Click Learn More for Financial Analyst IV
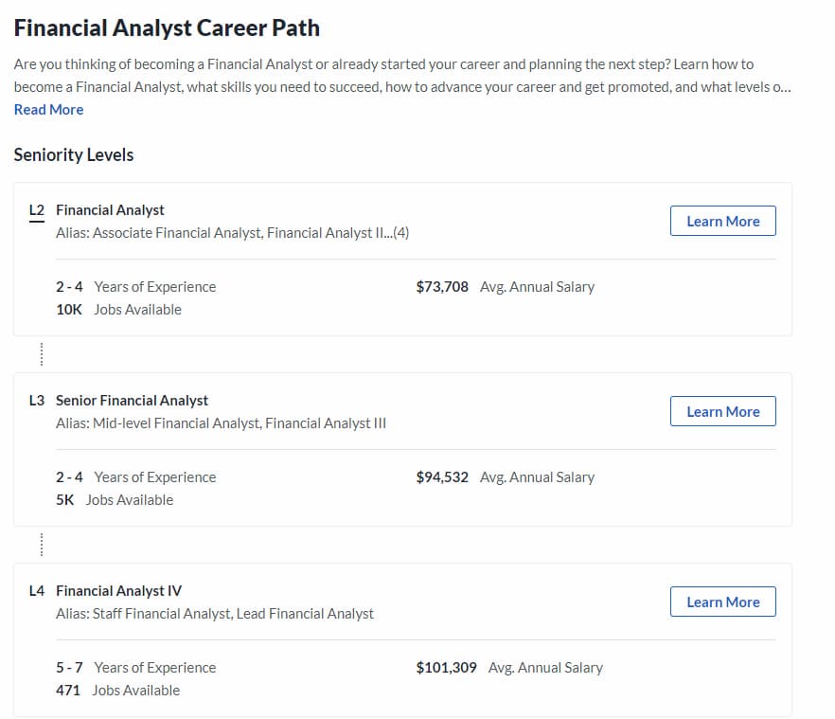 pyautogui.click(x=722, y=602)
